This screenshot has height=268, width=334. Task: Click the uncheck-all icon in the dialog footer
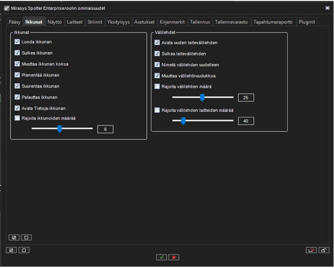click(23, 250)
